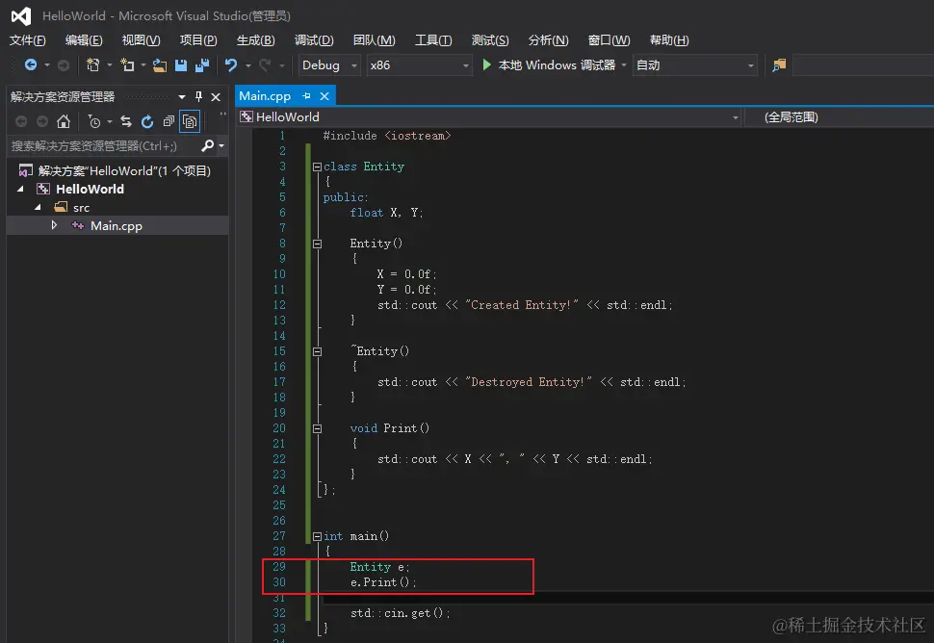The image size is (934, 643).
Task: Click the Add New Item toolbar icon
Action: 127,64
